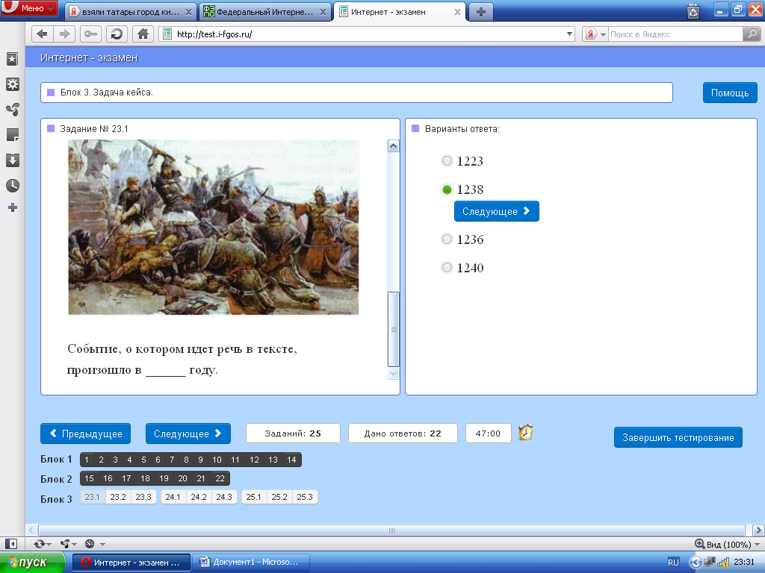Screen dimensions: 765x573
Task: Open the Bookmarks star panel in sidebar
Action: coord(12,59)
